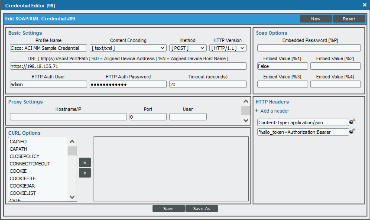Image resolution: width=370 pixels, height=220 pixels.
Task: Click the Embed Value %3 field
Action: [x=282, y=84]
